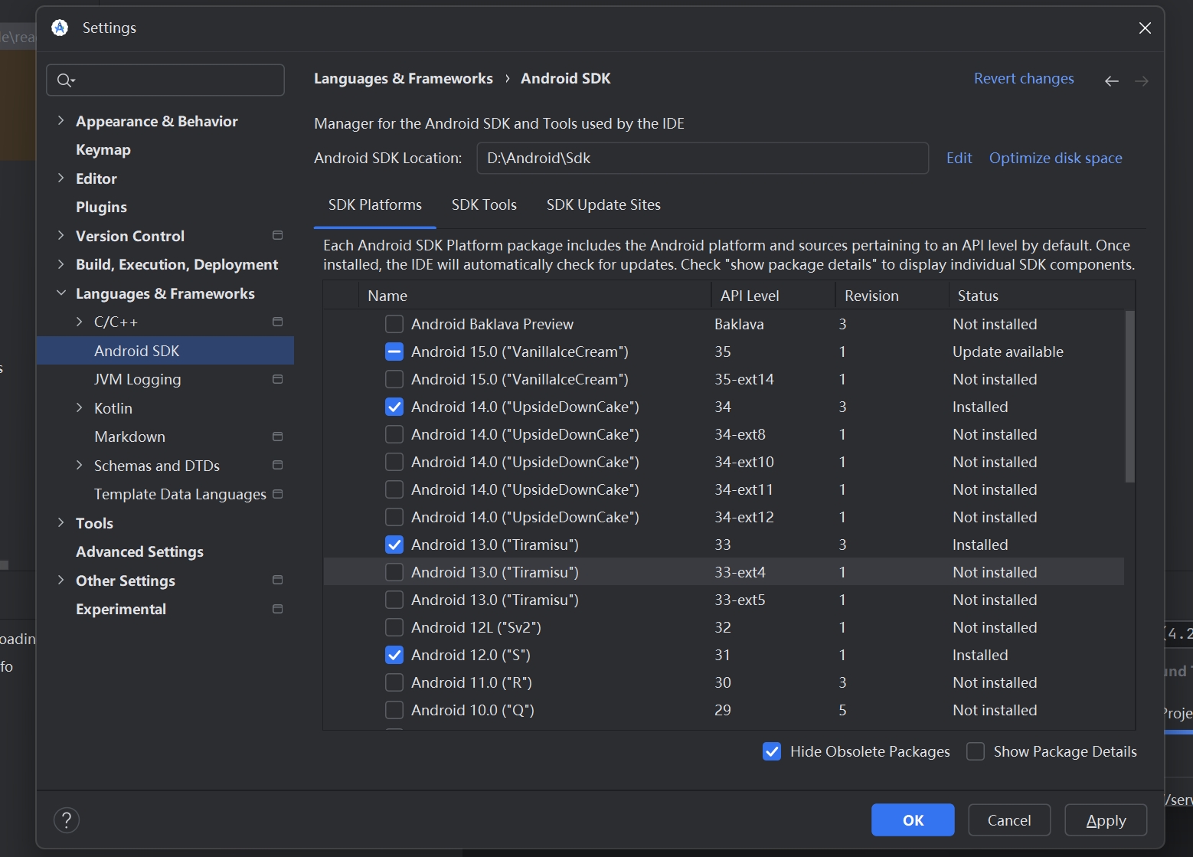Click the back navigation arrow
1193x857 pixels.
pyautogui.click(x=1111, y=80)
